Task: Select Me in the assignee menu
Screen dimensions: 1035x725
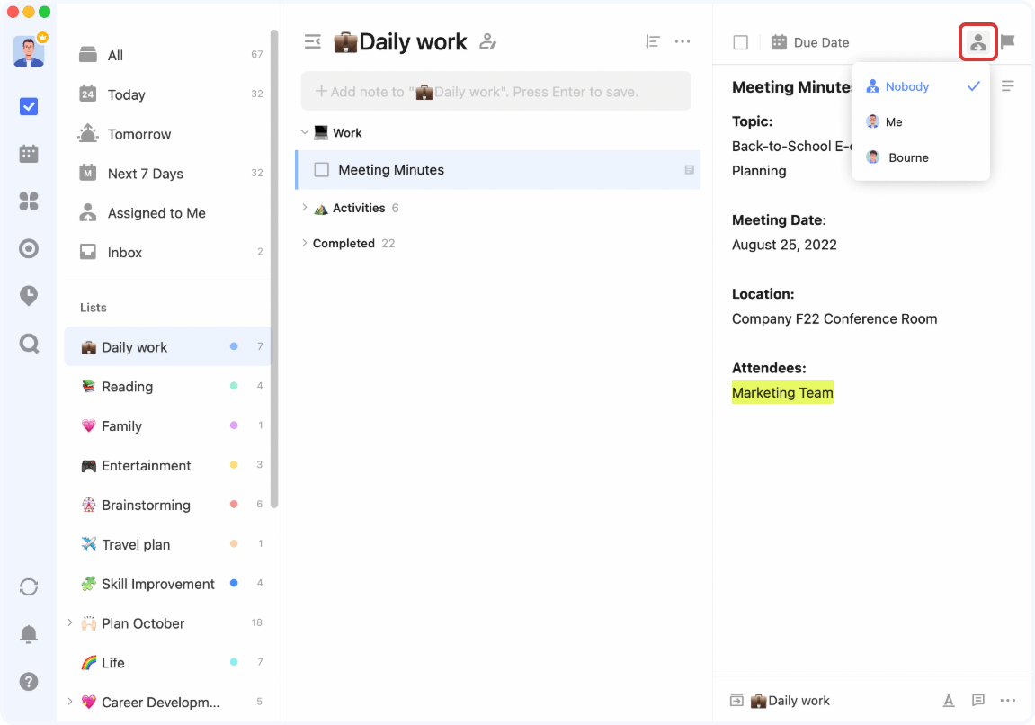Action: coord(893,122)
